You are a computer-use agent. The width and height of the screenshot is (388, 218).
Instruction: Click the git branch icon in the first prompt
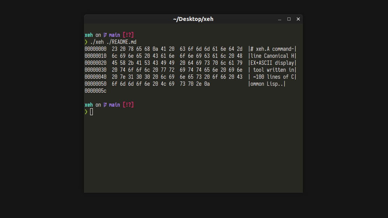tap(105, 35)
